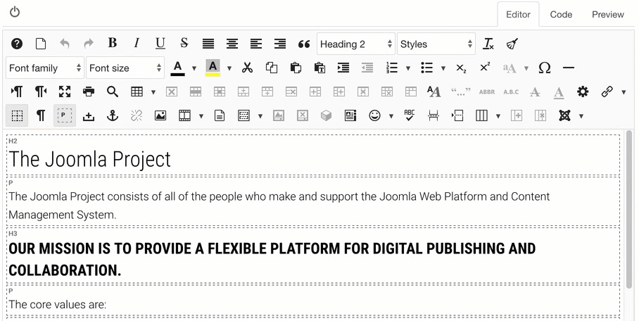Open the font select AA icon
Image resolution: width=639 pixels, height=321 pixels.
coord(434,92)
